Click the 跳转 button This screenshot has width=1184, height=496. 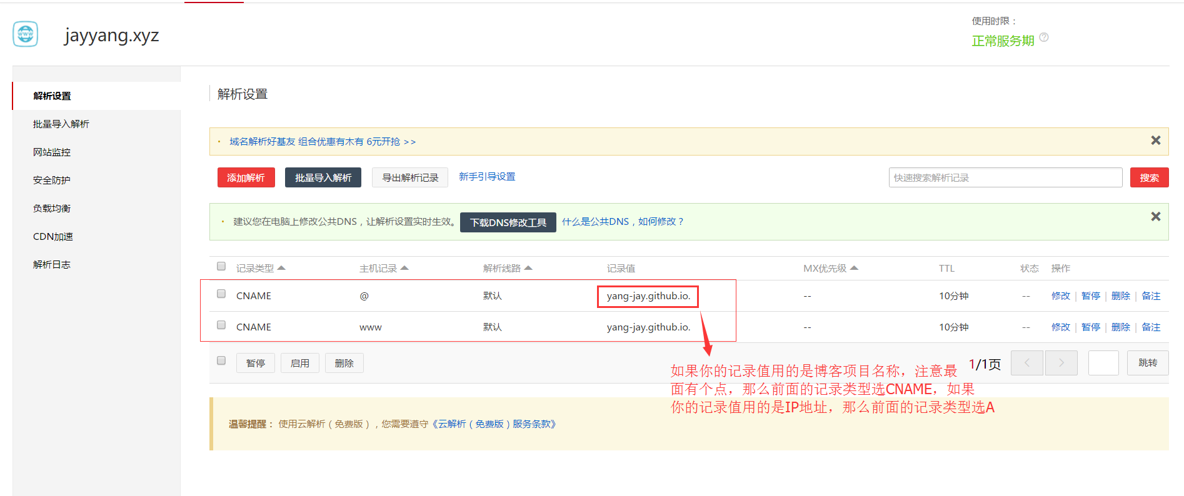pyautogui.click(x=1148, y=363)
